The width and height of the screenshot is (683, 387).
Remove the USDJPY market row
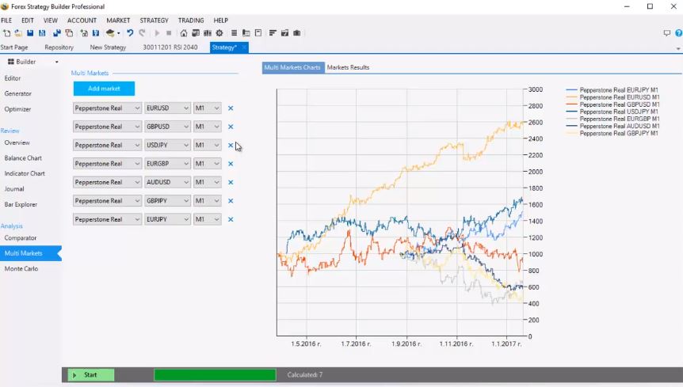pos(231,146)
